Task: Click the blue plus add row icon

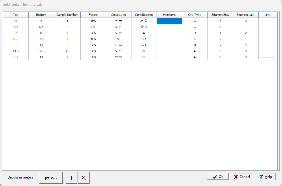Action: [72, 178]
